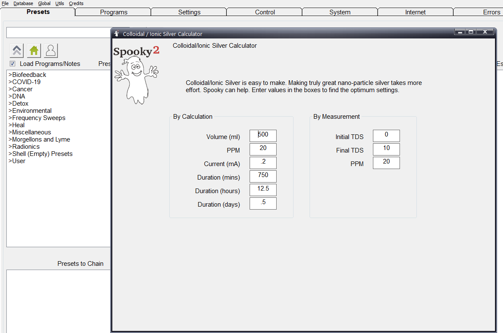Click the Volume (ml) input field
The width and height of the screenshot is (503, 333).
(x=263, y=136)
